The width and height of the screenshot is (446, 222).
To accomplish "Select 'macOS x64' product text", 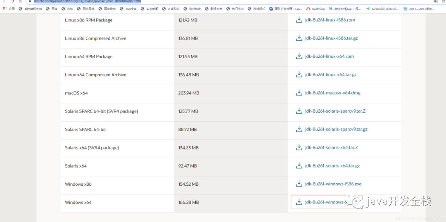I will tap(76, 93).
